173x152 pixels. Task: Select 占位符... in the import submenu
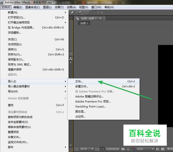(x=103, y=117)
